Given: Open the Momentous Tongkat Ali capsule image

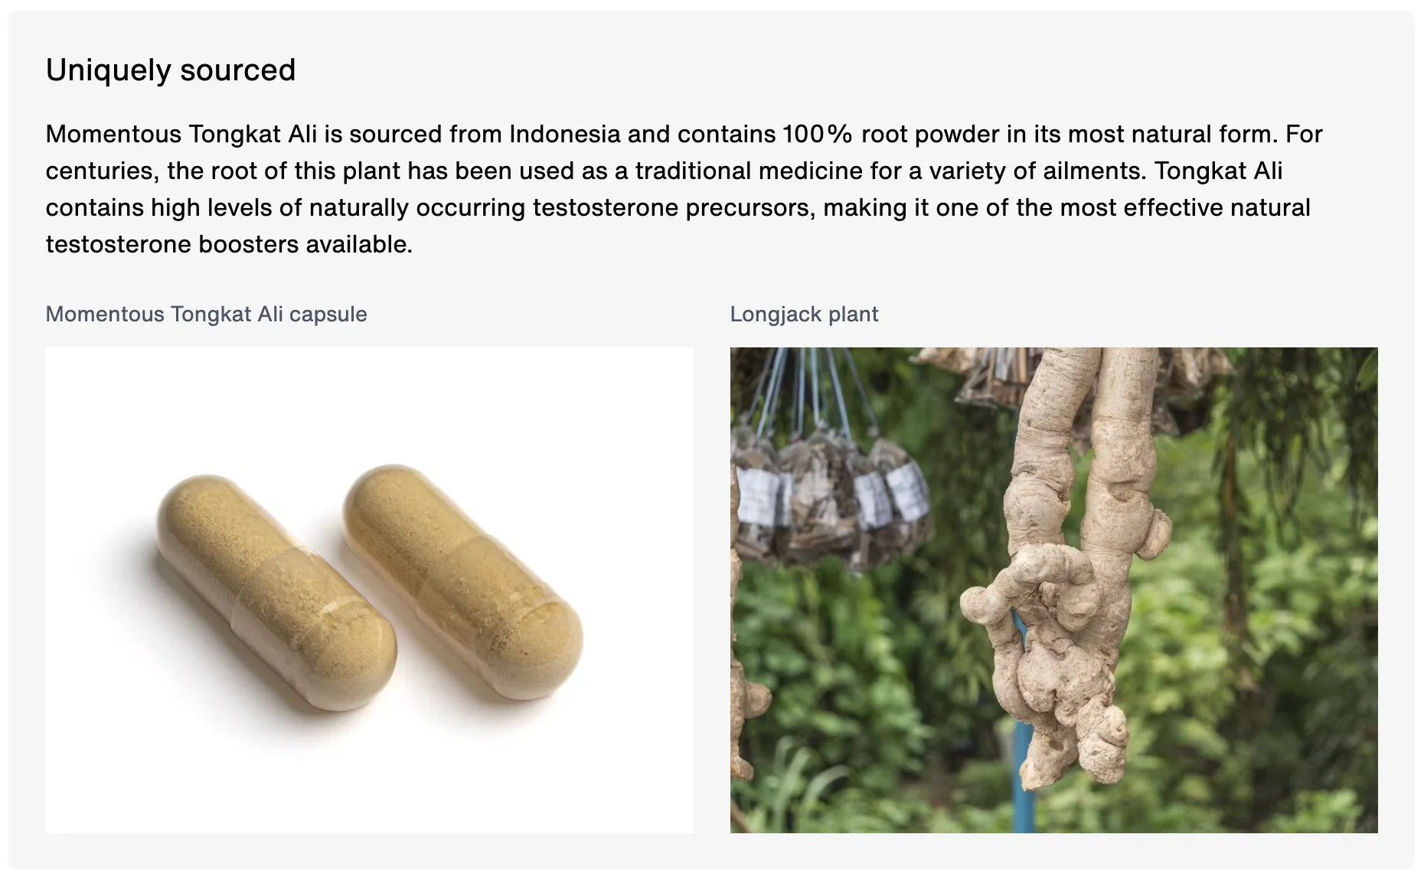Looking at the screenshot, I should pyautogui.click(x=369, y=590).
